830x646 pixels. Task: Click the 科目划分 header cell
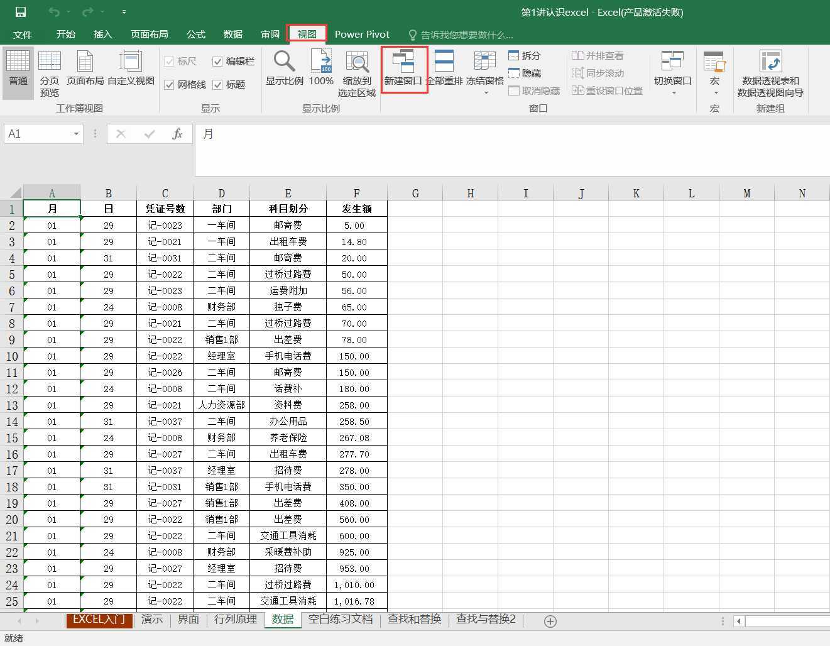pos(288,209)
